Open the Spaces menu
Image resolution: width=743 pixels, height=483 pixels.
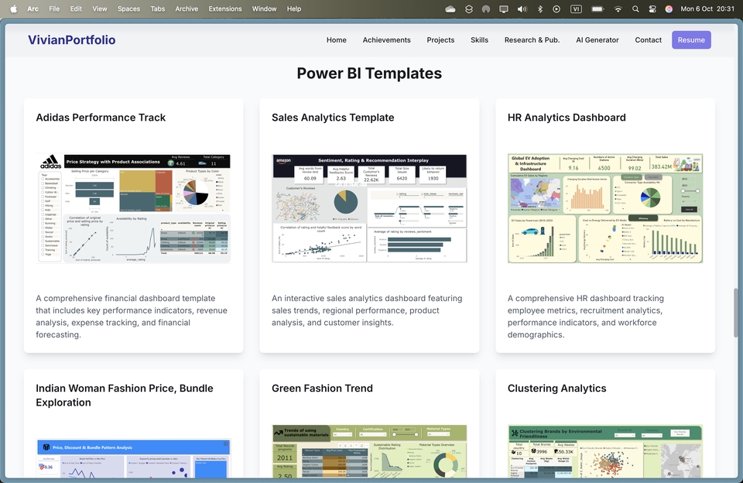point(128,9)
